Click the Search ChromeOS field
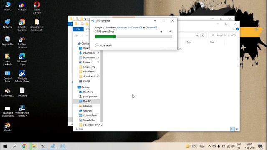This screenshot has height=150, width=267. 223,35
